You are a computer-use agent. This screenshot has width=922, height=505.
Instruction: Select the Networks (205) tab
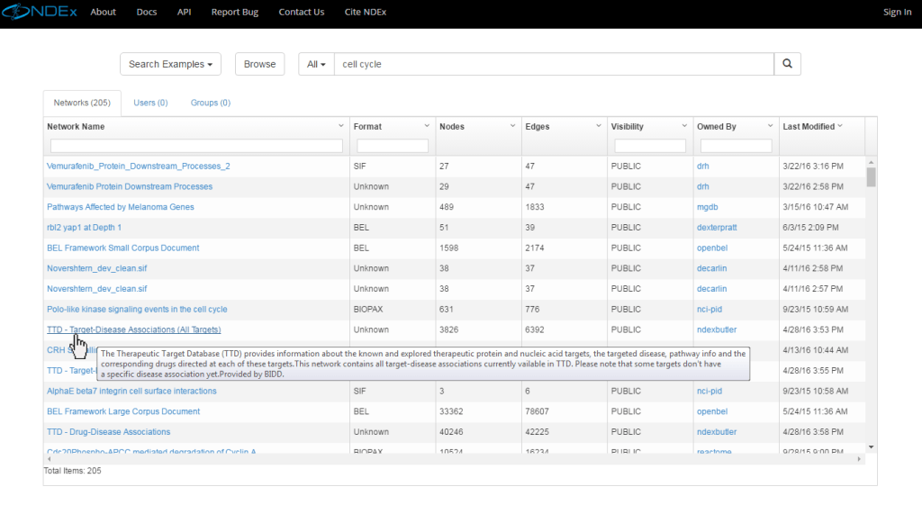pyautogui.click(x=82, y=103)
